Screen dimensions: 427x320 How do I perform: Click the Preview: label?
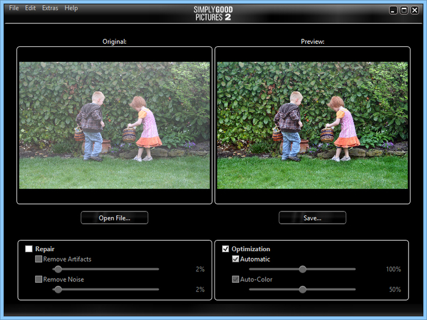(312, 41)
